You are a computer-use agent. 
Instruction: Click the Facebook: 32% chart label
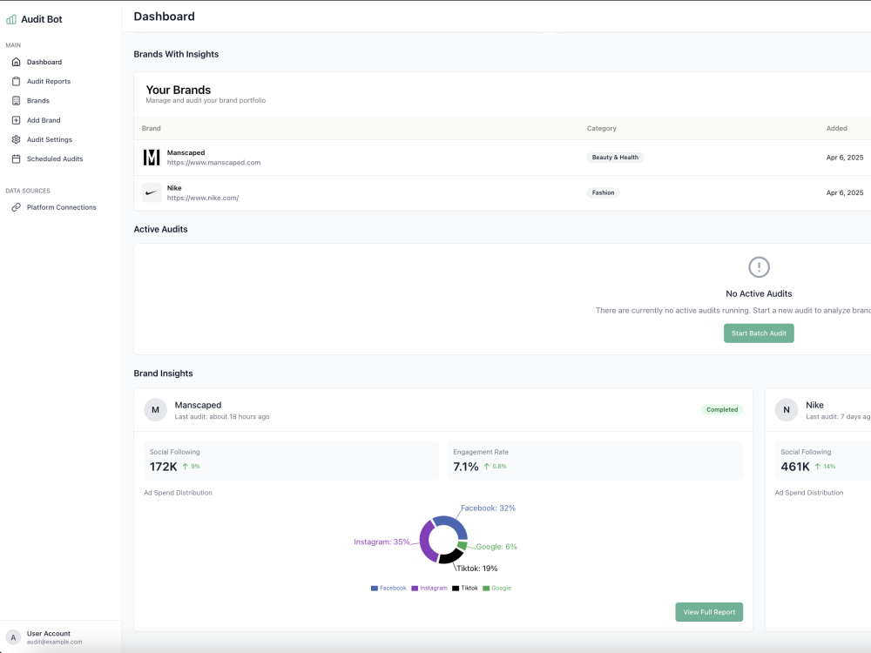489,508
